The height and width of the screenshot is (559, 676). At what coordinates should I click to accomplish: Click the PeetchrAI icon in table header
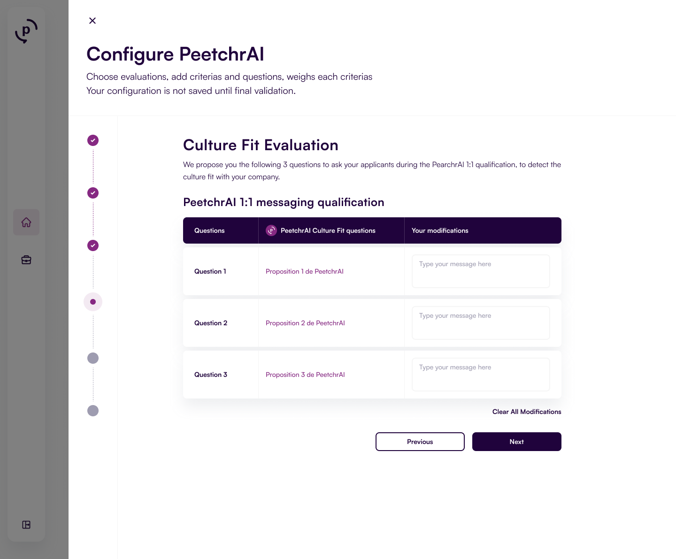[x=271, y=230]
